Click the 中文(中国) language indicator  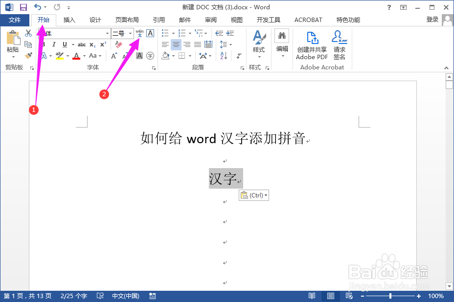pyautogui.click(x=126, y=296)
